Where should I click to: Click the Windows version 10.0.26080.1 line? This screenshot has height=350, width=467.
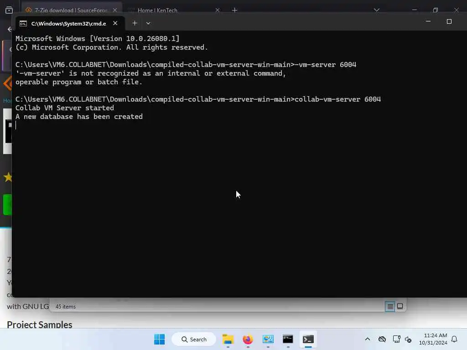[98, 39]
